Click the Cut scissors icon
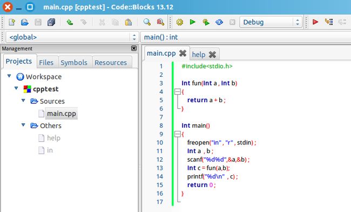The height and width of the screenshot is (212, 351). pos(102,22)
